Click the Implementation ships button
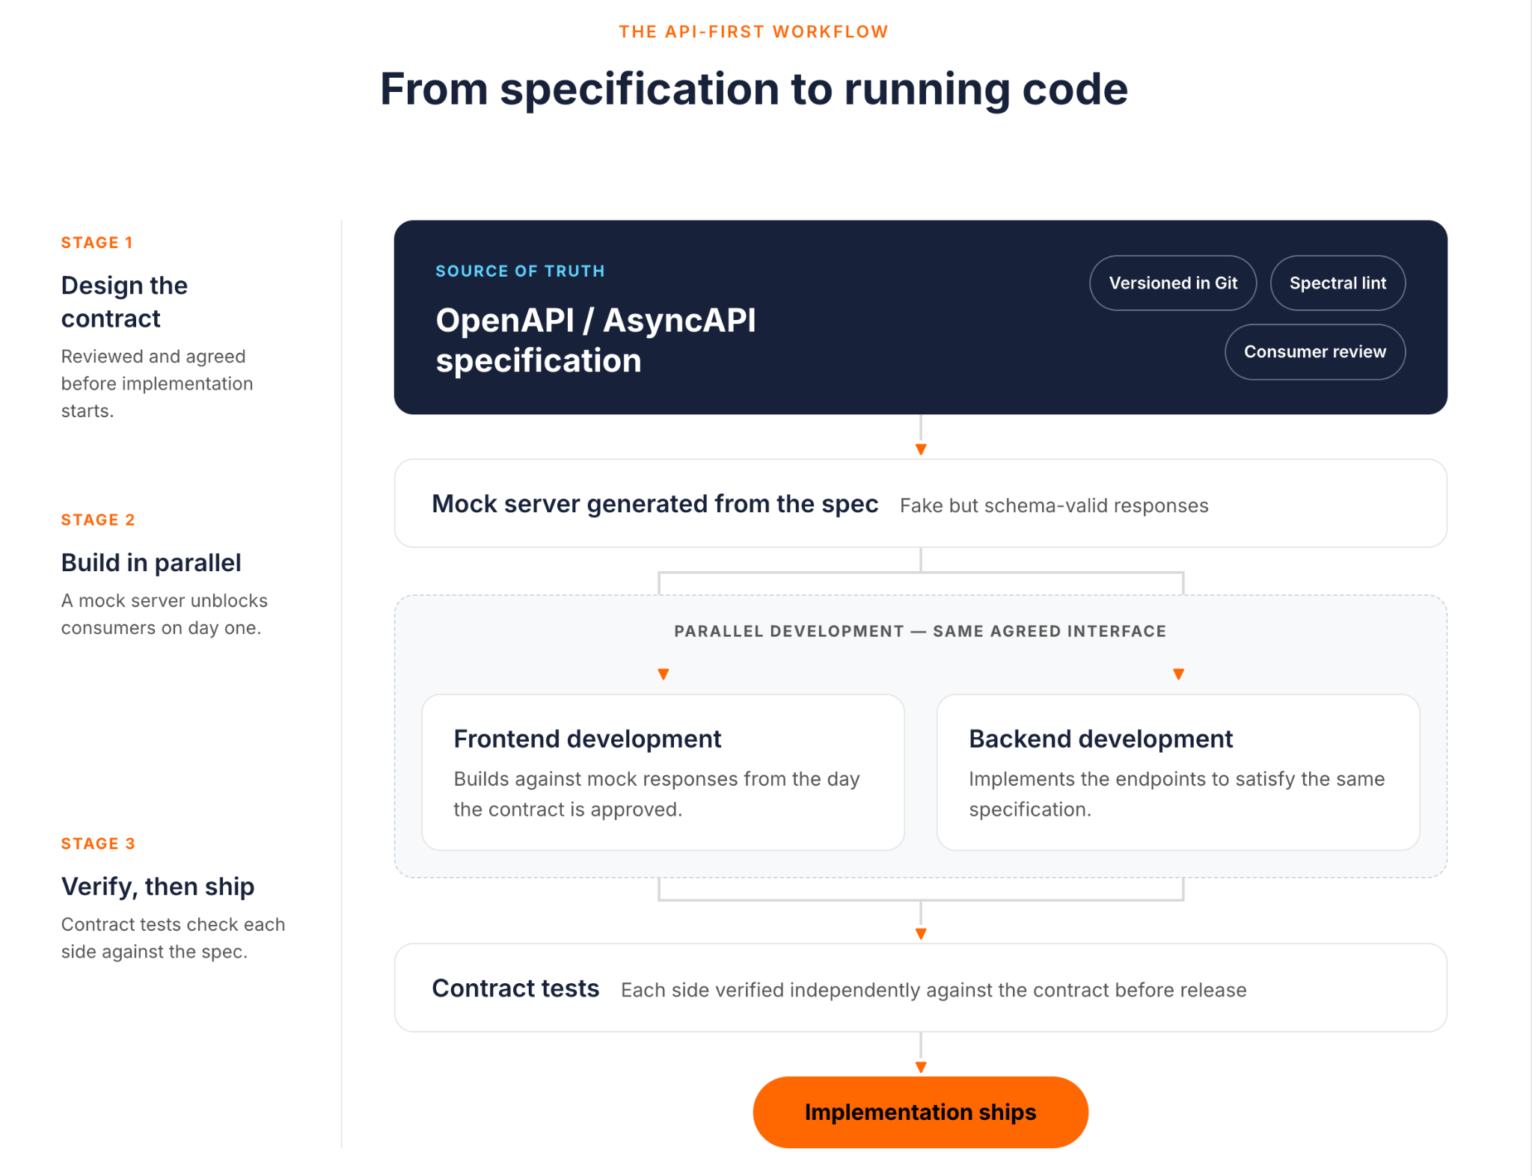Image resolution: width=1532 pixels, height=1176 pixels. [920, 1112]
